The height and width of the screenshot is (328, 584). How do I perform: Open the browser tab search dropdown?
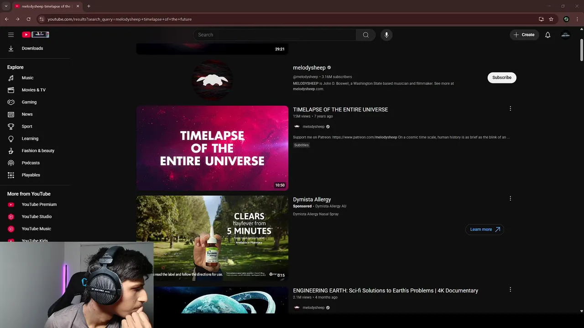[5, 6]
